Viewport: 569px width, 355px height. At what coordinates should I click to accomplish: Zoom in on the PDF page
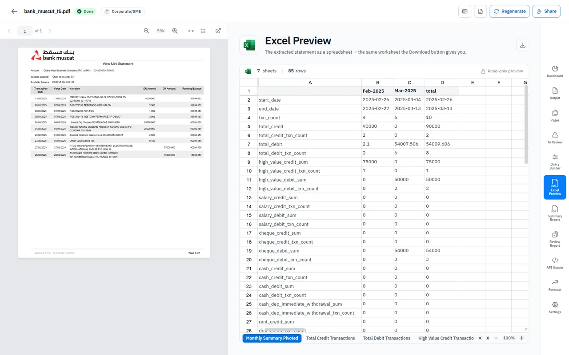tap(175, 31)
